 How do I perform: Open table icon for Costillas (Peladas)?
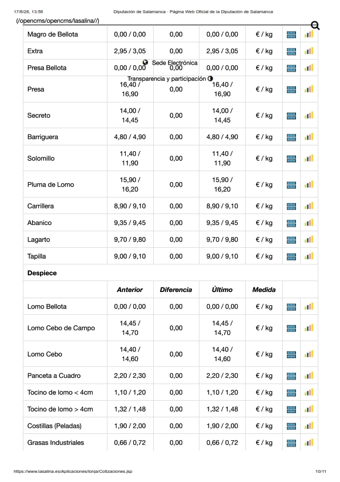[x=291, y=426]
